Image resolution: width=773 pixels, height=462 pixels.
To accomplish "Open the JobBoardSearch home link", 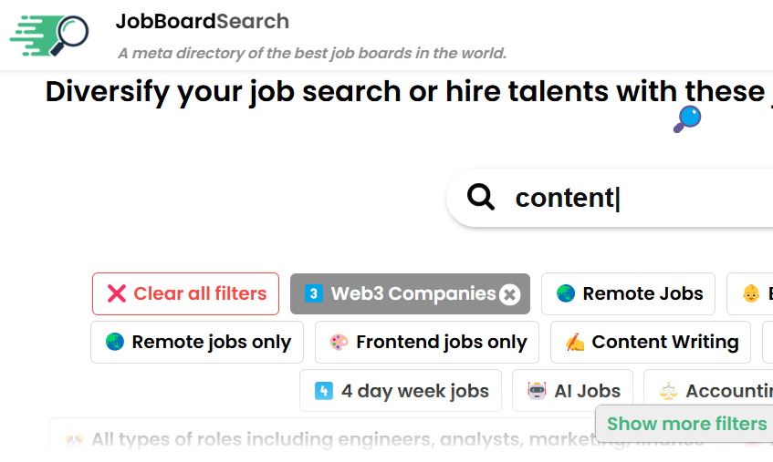I will click(203, 21).
